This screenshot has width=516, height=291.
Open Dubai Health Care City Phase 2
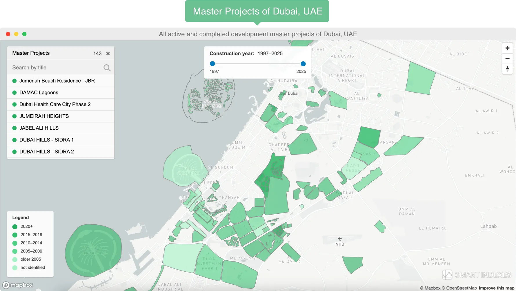click(61, 105)
